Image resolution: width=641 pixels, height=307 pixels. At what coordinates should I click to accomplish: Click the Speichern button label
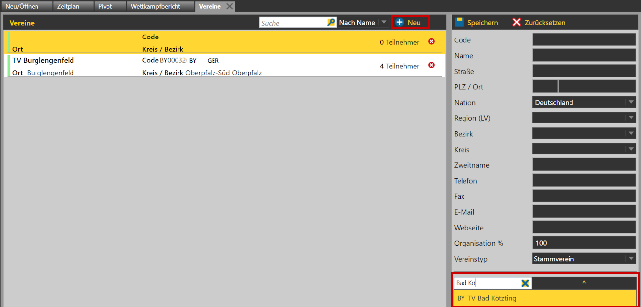point(482,23)
